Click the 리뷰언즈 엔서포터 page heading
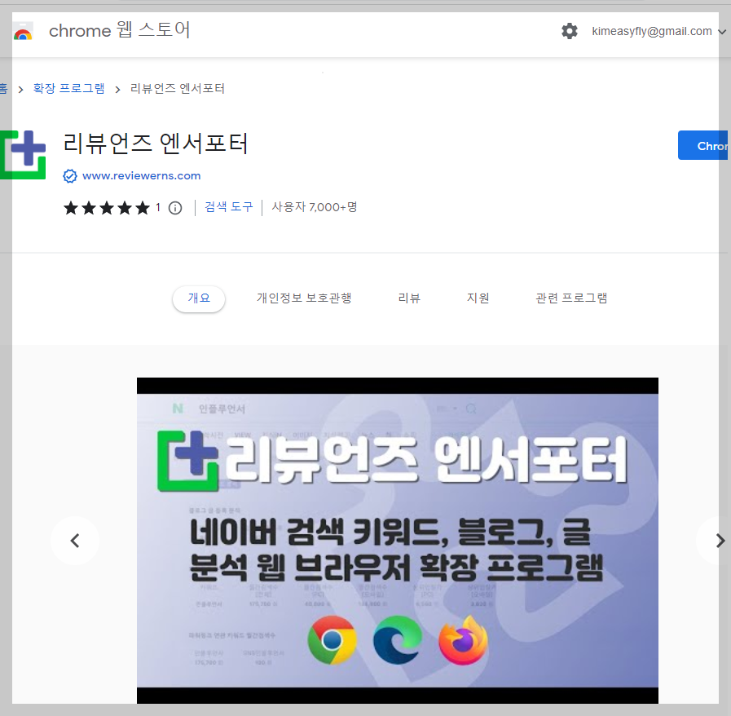Image resolution: width=731 pixels, height=716 pixels. pos(156,143)
